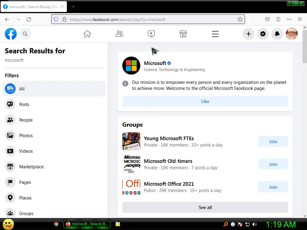Click the info icon beside Microsoft description

click(125, 84)
